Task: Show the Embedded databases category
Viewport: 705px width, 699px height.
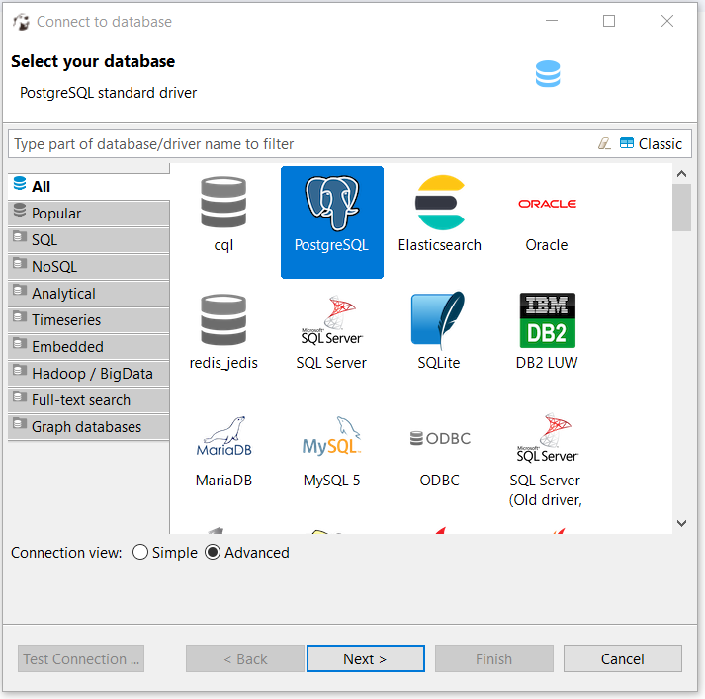Action: (x=89, y=347)
